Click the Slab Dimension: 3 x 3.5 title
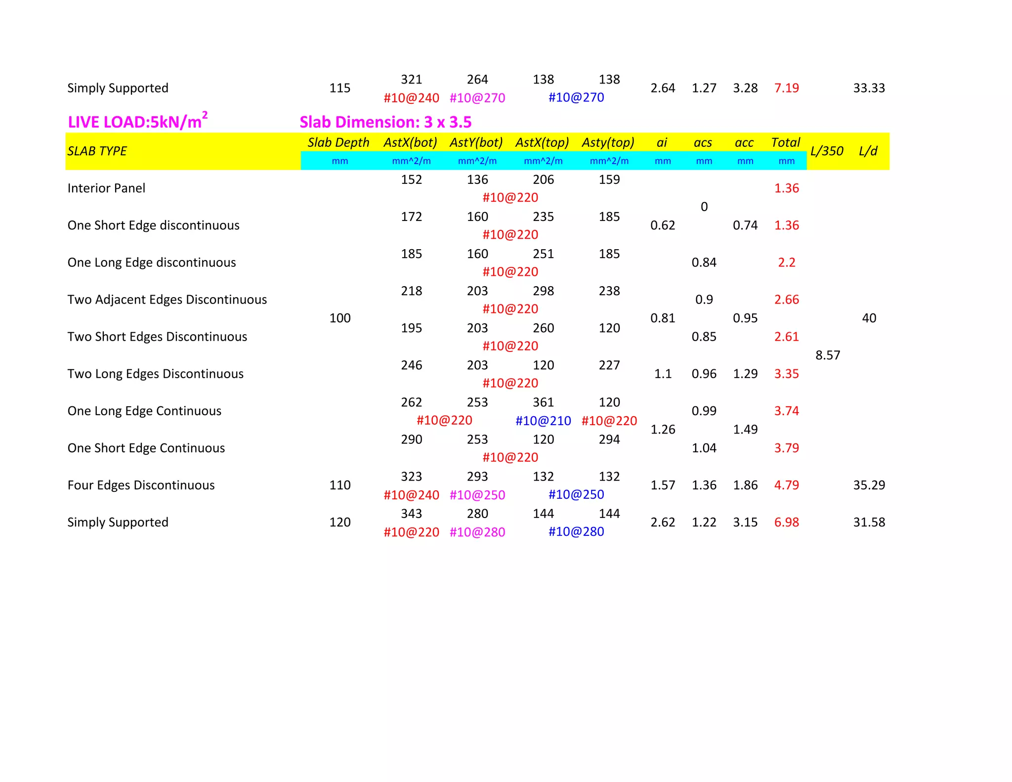This screenshot has width=1012, height=782. (385, 122)
